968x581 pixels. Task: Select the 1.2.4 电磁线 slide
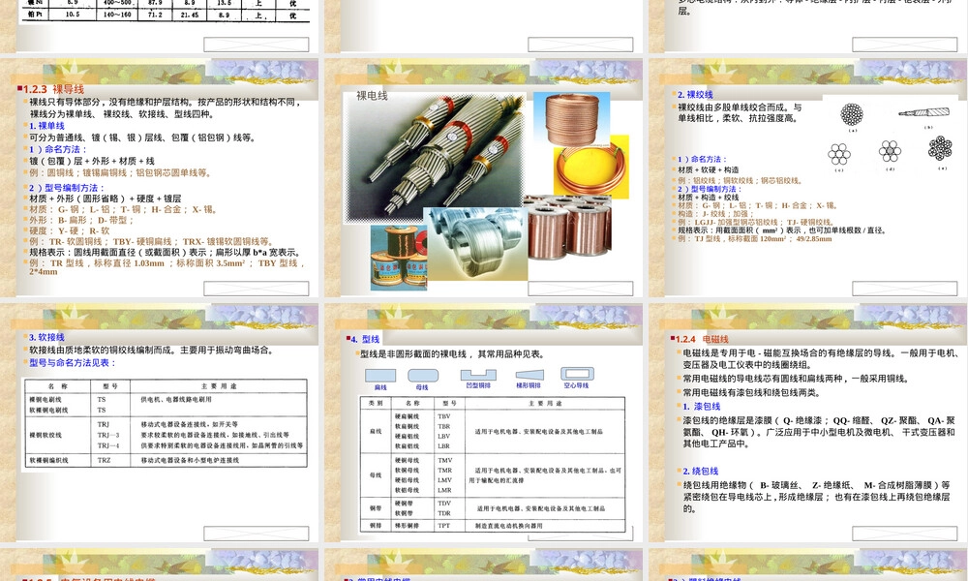coord(807,423)
